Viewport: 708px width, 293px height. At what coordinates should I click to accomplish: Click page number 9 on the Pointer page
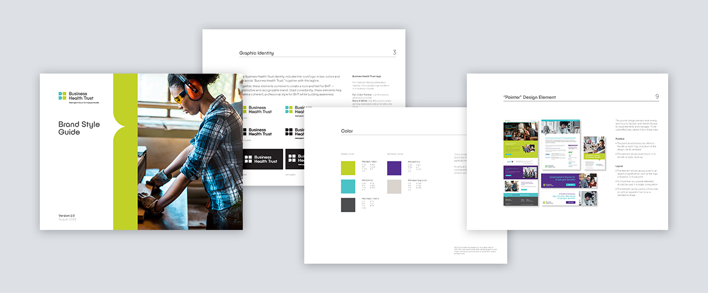pos(657,97)
